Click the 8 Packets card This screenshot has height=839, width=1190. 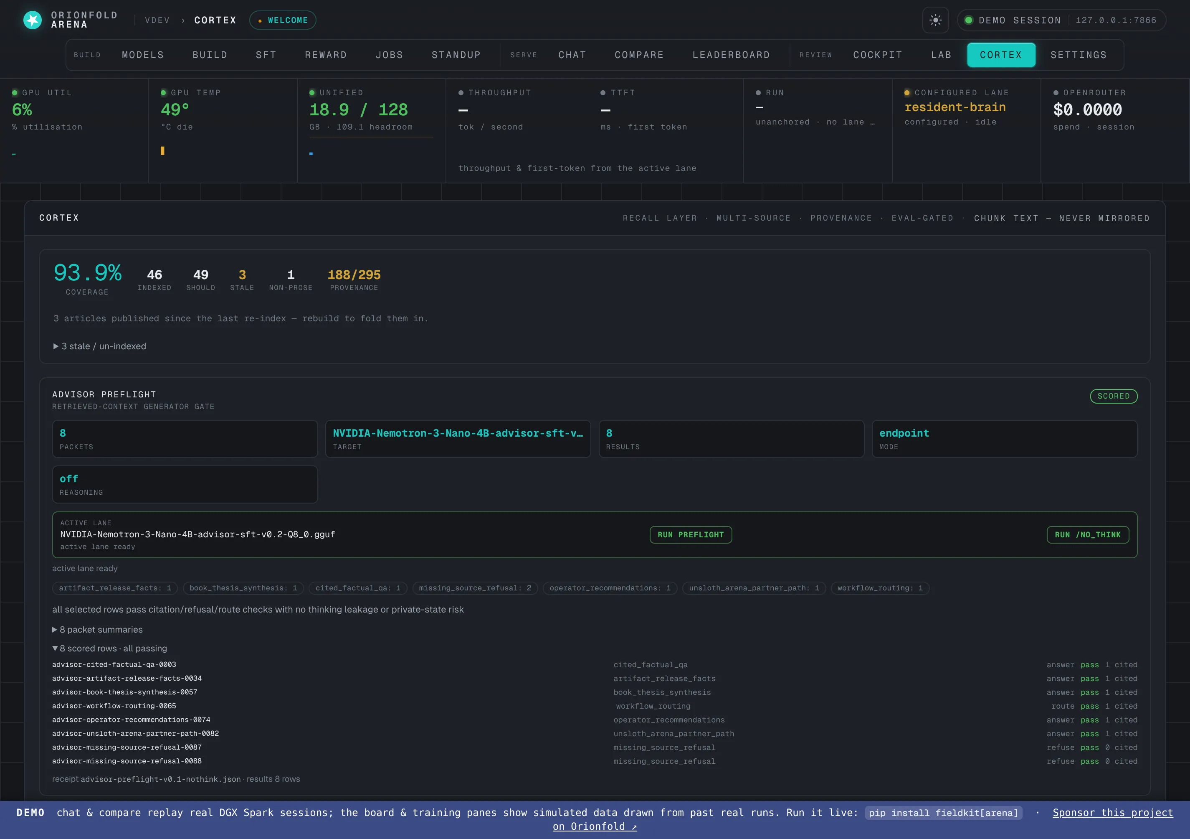[x=185, y=439]
